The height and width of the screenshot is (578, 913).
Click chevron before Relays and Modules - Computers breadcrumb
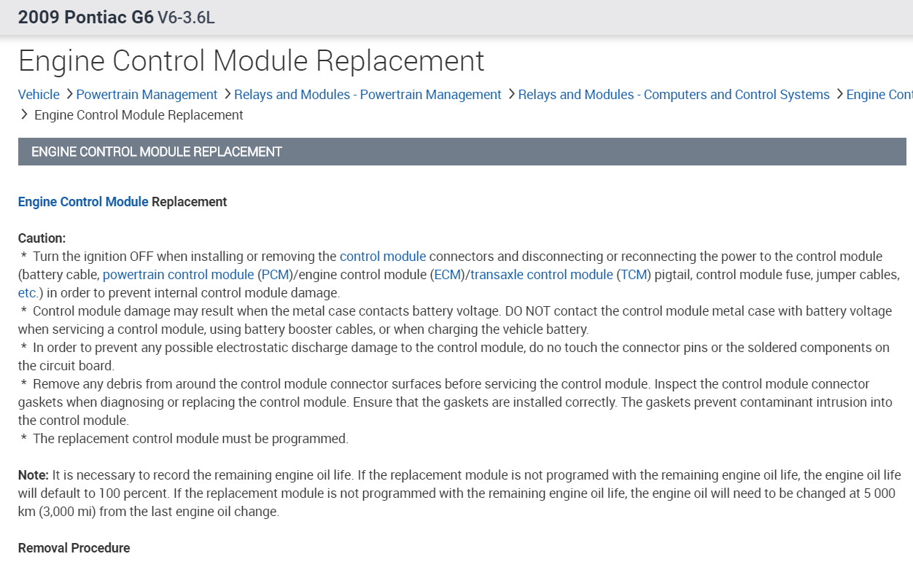(x=510, y=94)
